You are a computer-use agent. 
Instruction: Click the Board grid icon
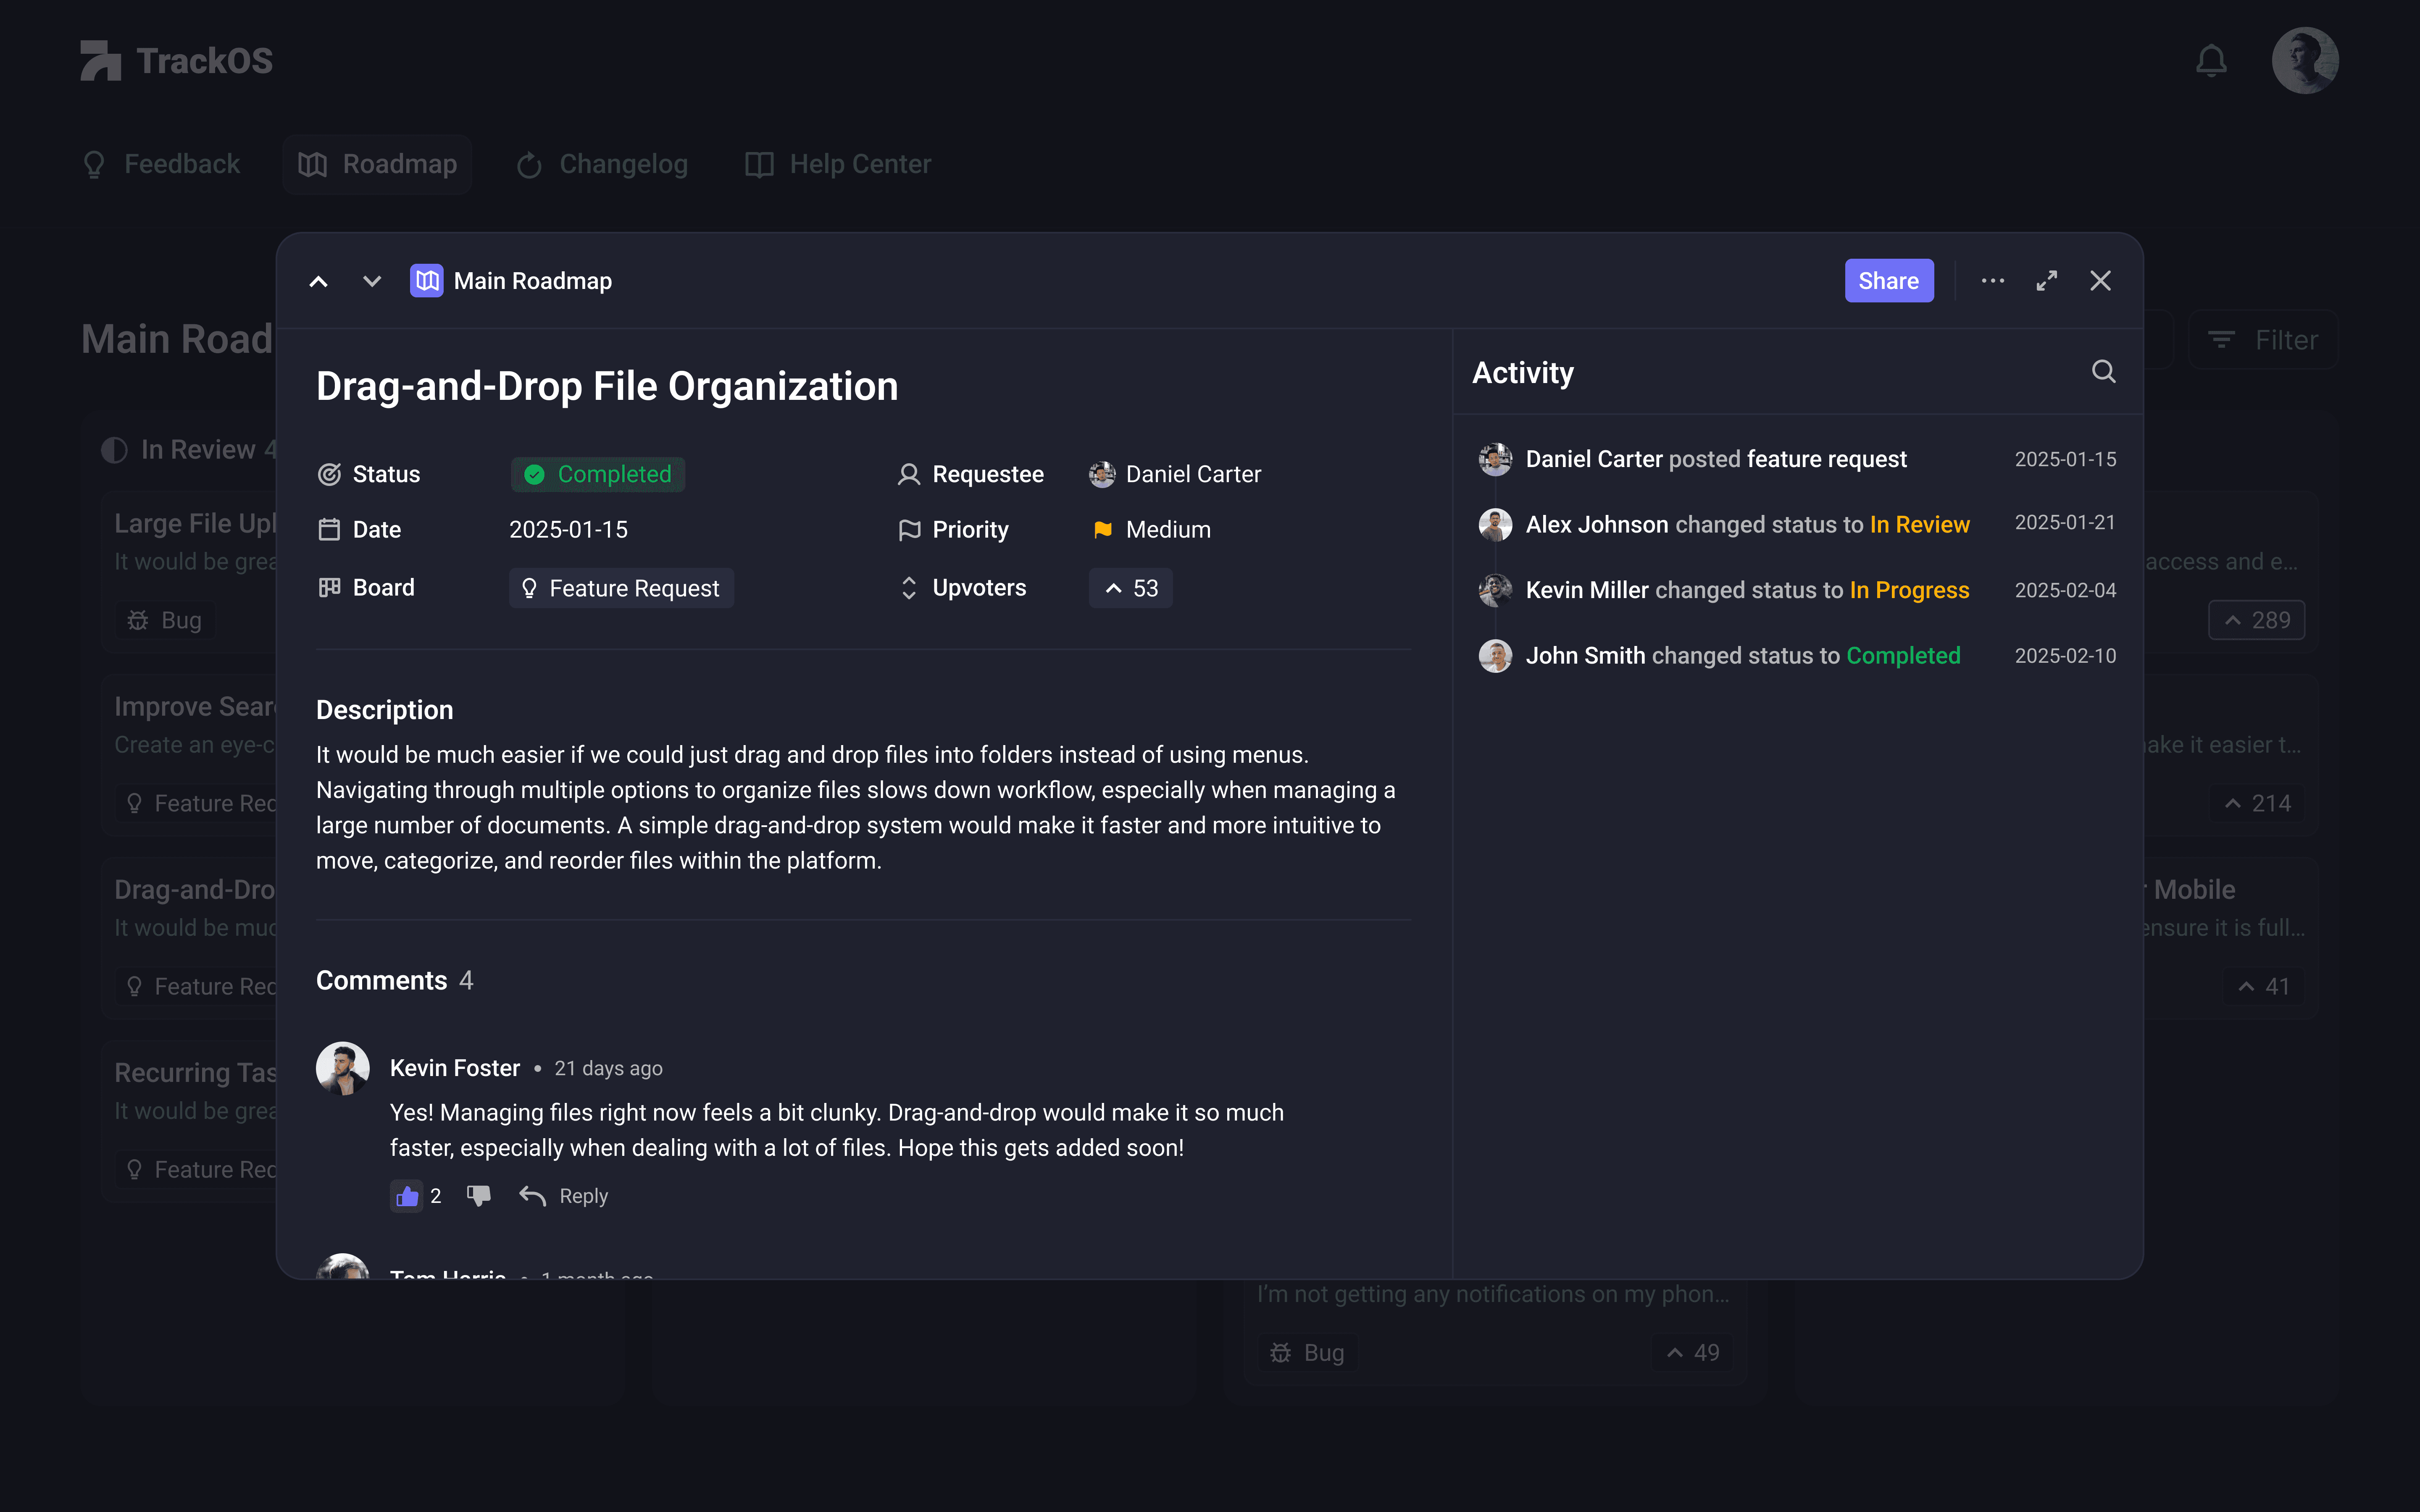tap(329, 588)
